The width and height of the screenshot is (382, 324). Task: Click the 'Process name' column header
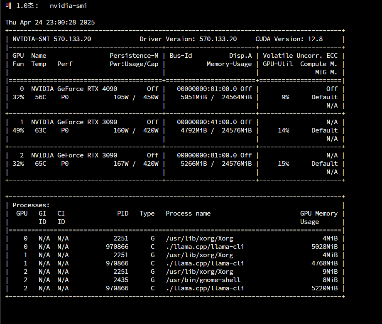[x=188, y=214]
